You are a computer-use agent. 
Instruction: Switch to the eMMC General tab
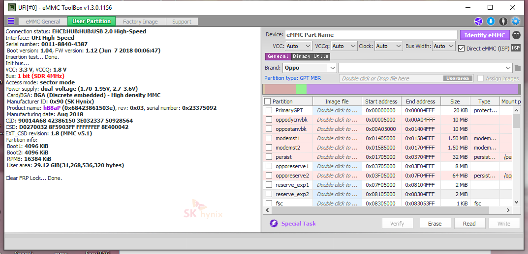[x=42, y=22]
